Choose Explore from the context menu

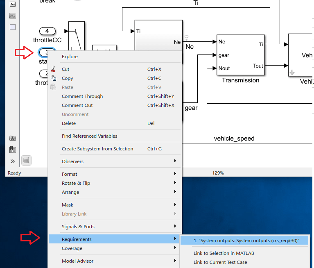pyautogui.click(x=70, y=57)
